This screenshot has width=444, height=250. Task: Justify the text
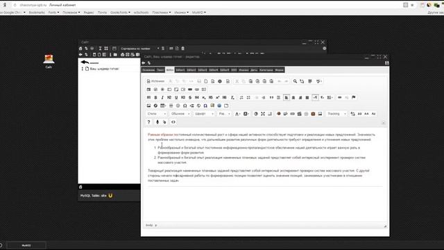point(307,97)
